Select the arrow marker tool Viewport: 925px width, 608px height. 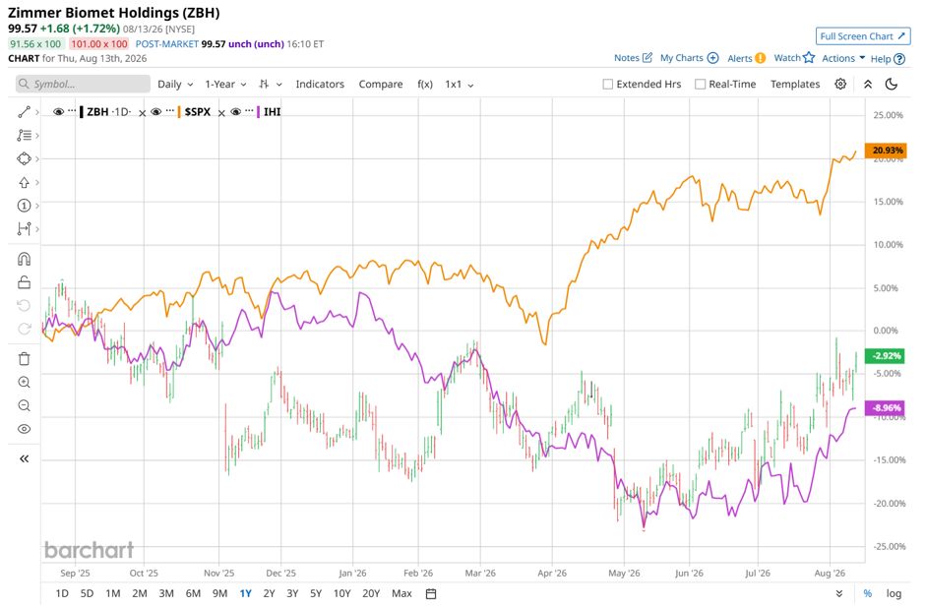[24, 182]
